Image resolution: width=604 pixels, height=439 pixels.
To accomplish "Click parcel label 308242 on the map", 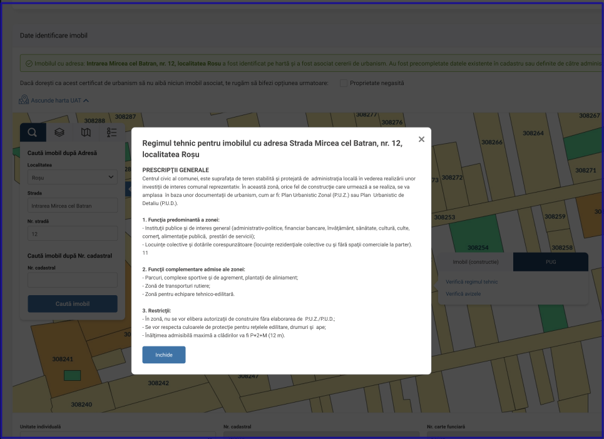I will pyautogui.click(x=158, y=383).
